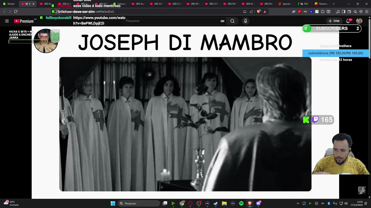The height and width of the screenshot is (208, 371).
Task: Open OBS Studio from taskbar
Action: [x=199, y=203]
